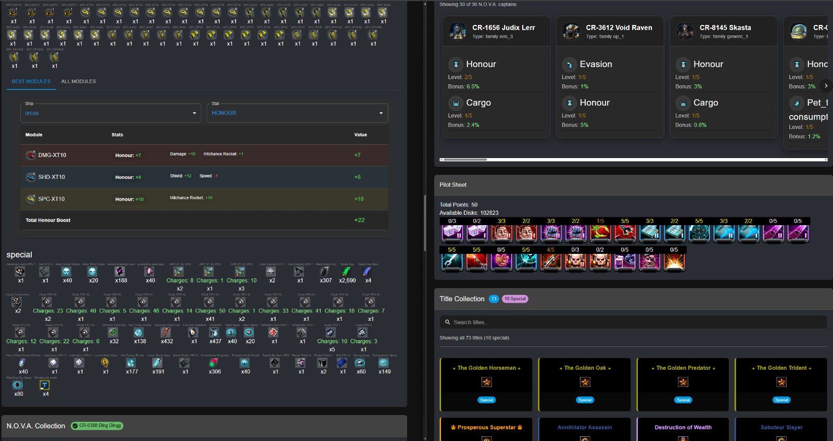Click the Laurel Booty Keys golden icon
Image resolution: width=833 pixels, height=441 pixels.
(105, 362)
